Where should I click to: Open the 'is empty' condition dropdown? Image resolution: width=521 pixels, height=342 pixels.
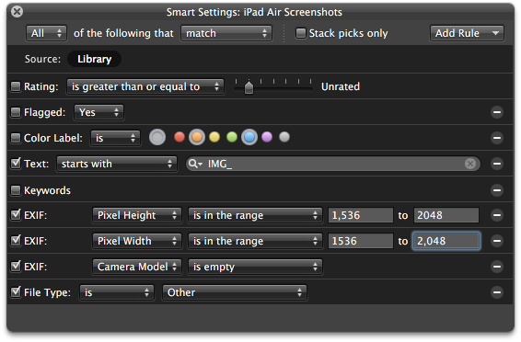click(x=255, y=267)
